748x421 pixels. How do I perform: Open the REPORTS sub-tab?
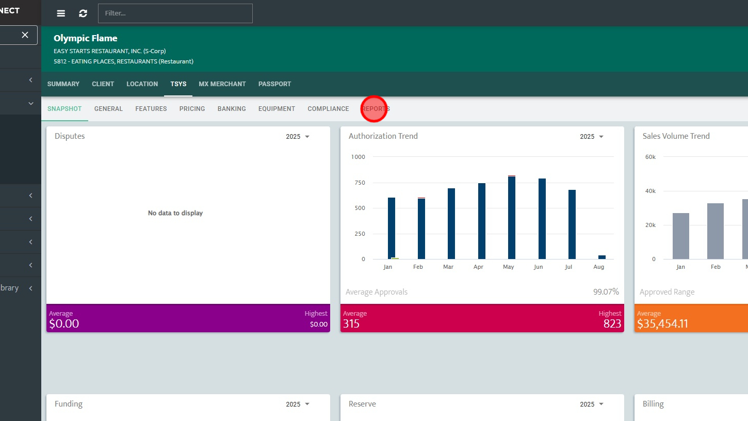point(376,109)
